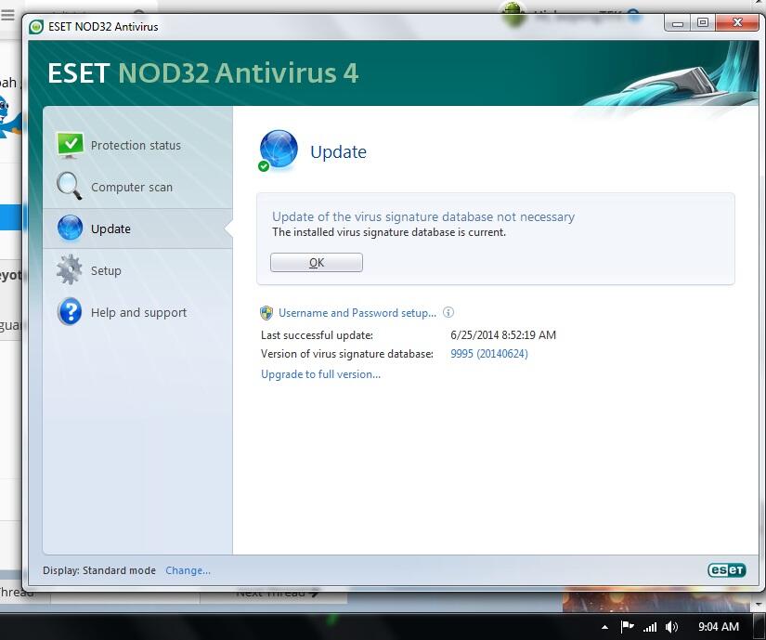Maximize the ESET NOD32 window
Viewport: 766px width, 640px height.
703,23
